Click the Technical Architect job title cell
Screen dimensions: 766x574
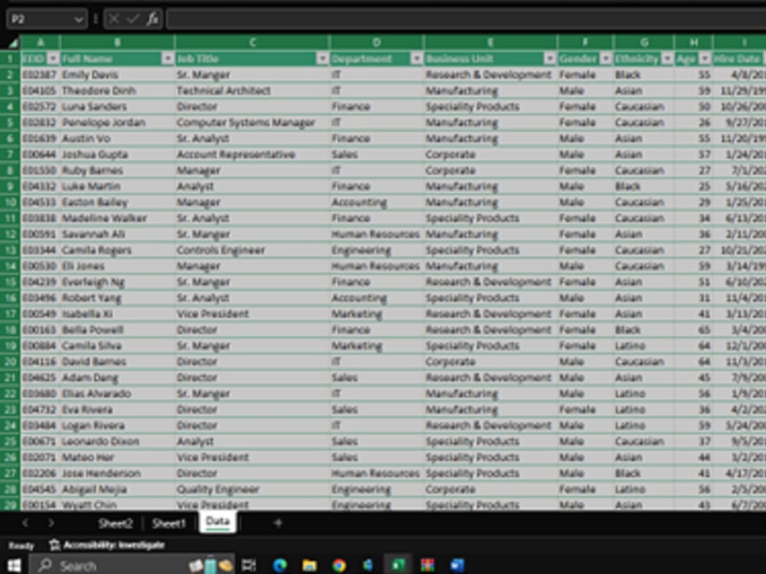[252, 91]
